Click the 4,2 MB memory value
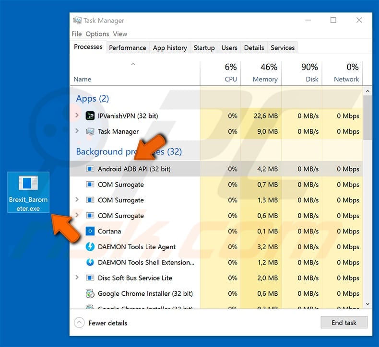 267,169
